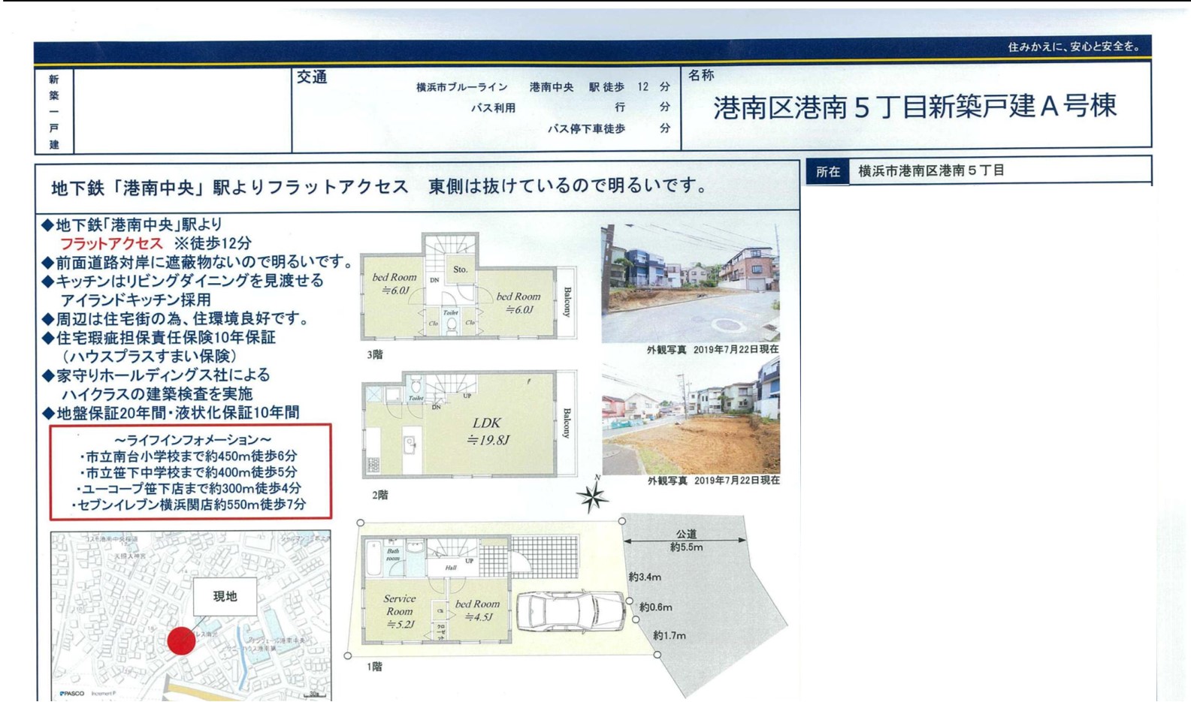Viewport: 1191px width, 702px height.
Task: Open the exterior photo showing the dirt lot
Action: (690, 417)
